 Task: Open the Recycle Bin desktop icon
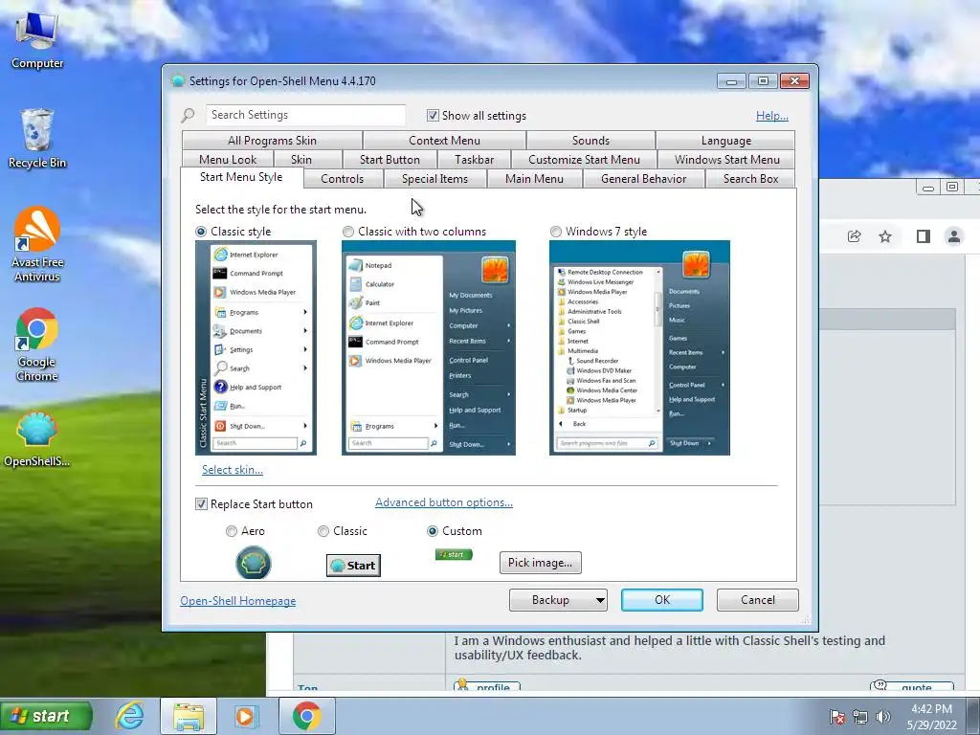click(x=37, y=138)
